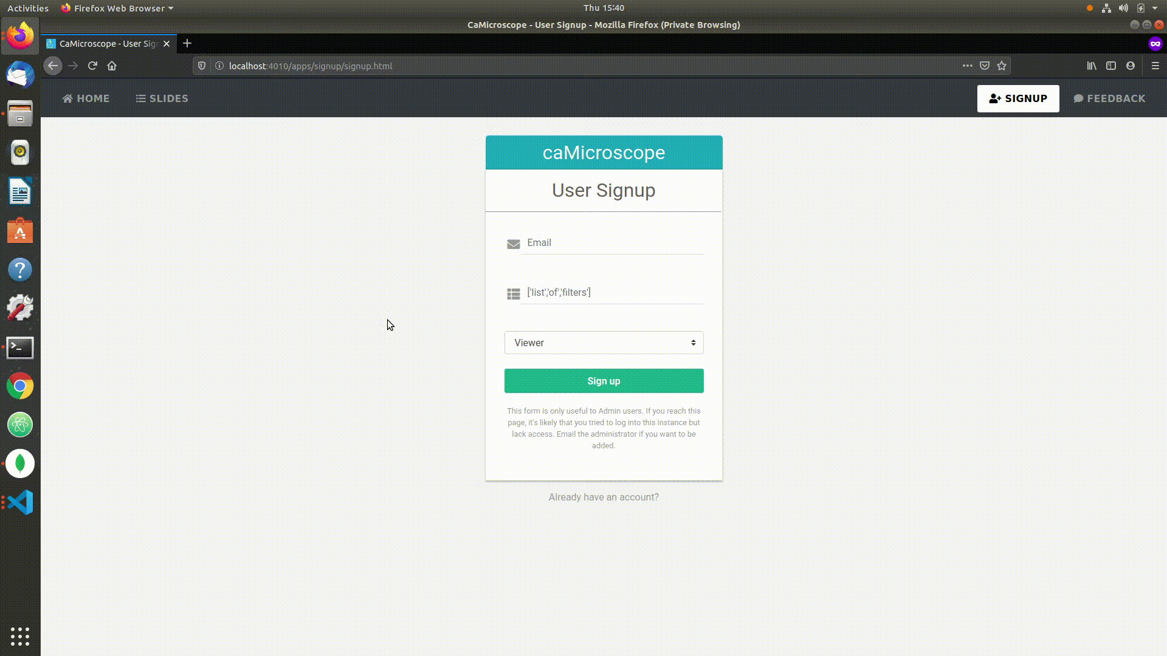Click the browser home icon
The image size is (1167, 656).
point(112,66)
